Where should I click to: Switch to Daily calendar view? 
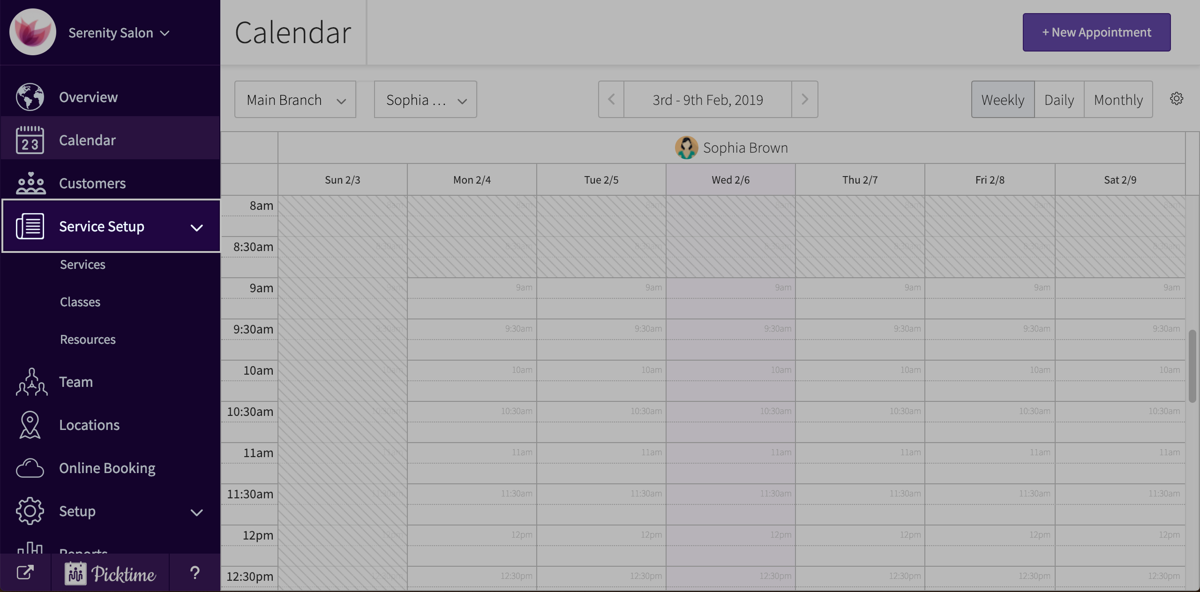1059,100
